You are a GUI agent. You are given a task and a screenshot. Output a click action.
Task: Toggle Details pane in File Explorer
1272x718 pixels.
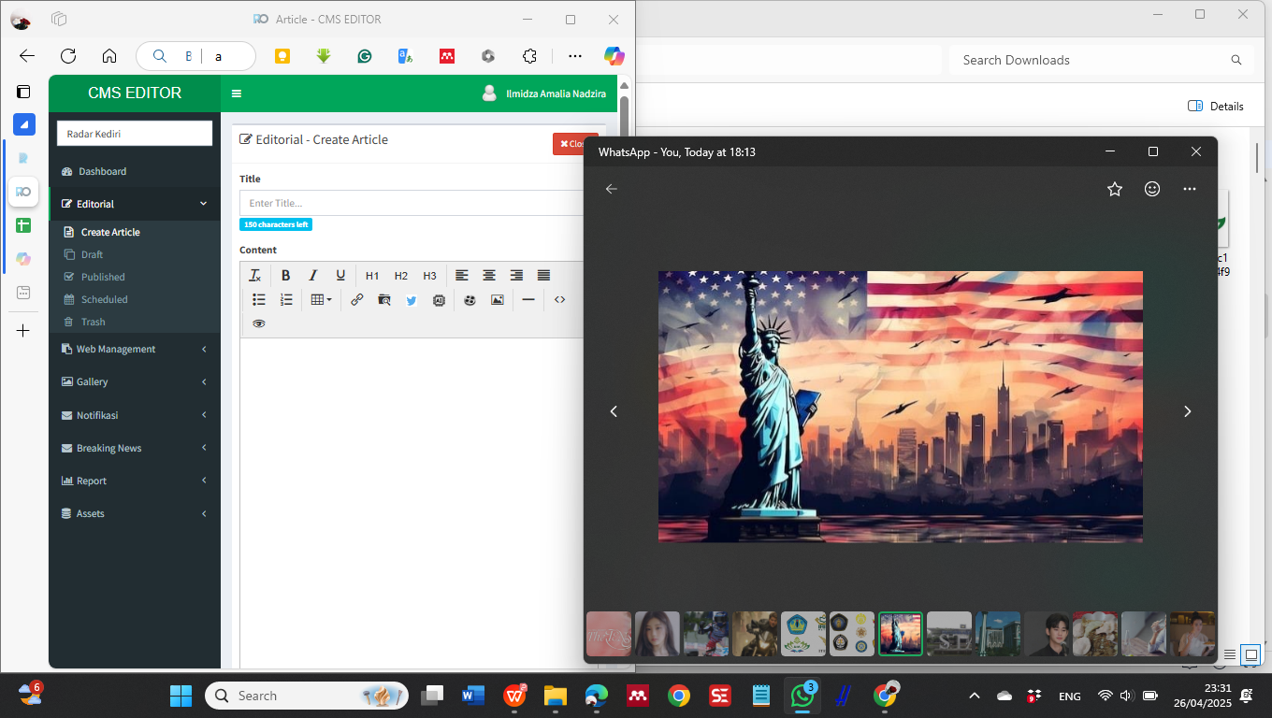tap(1216, 106)
